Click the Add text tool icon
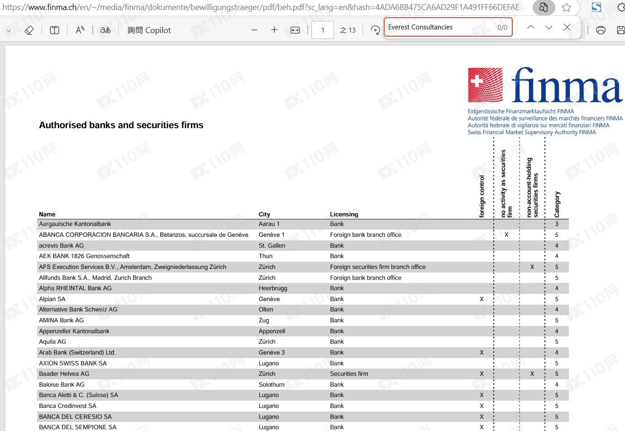The width and height of the screenshot is (625, 431). point(54,30)
